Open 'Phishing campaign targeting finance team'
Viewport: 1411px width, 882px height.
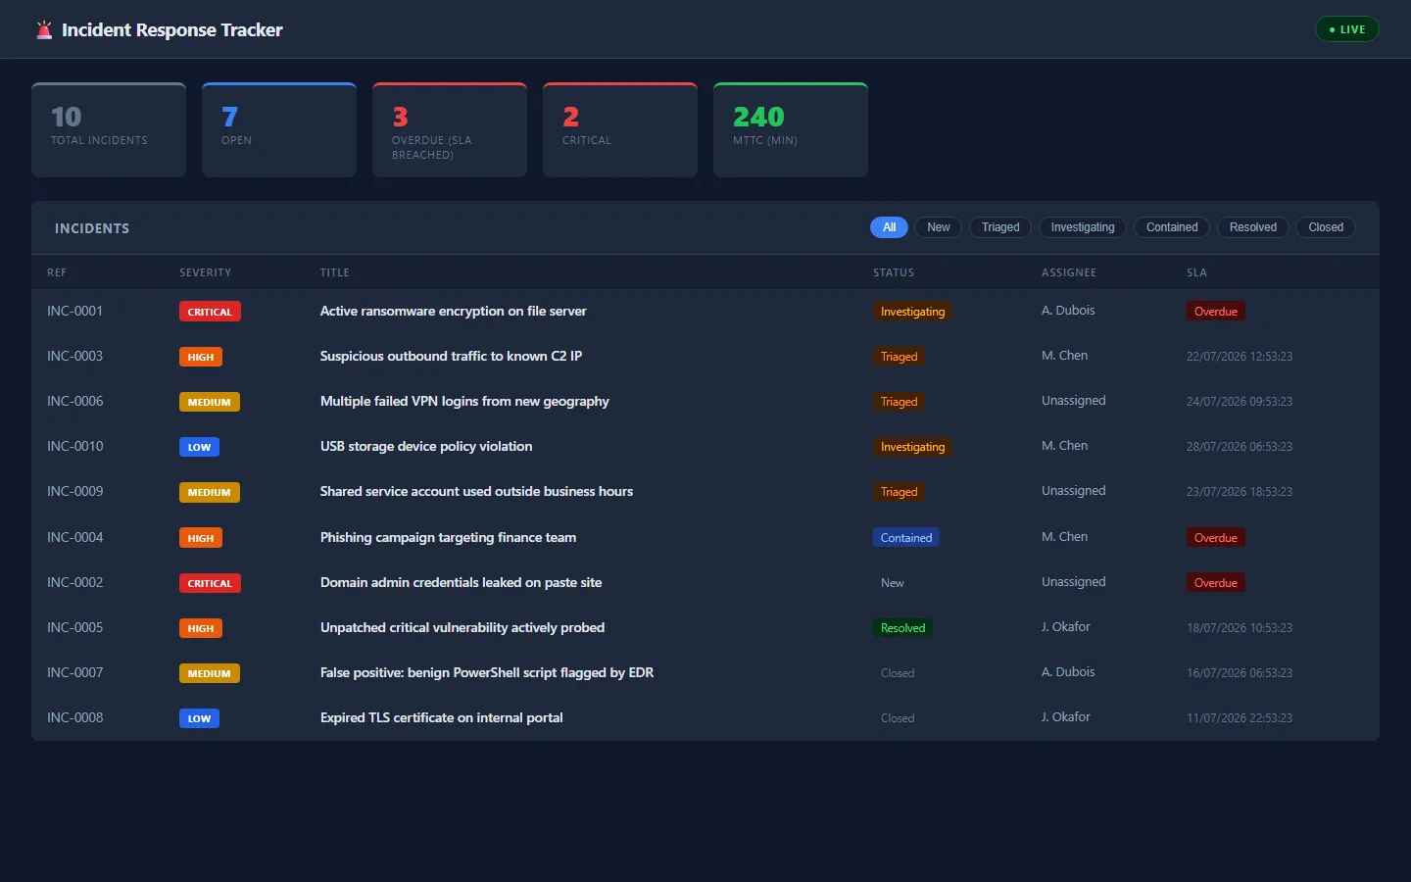point(448,537)
